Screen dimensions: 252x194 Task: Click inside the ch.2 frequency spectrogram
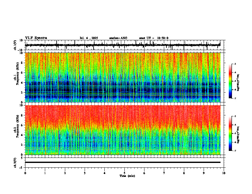click(123, 130)
